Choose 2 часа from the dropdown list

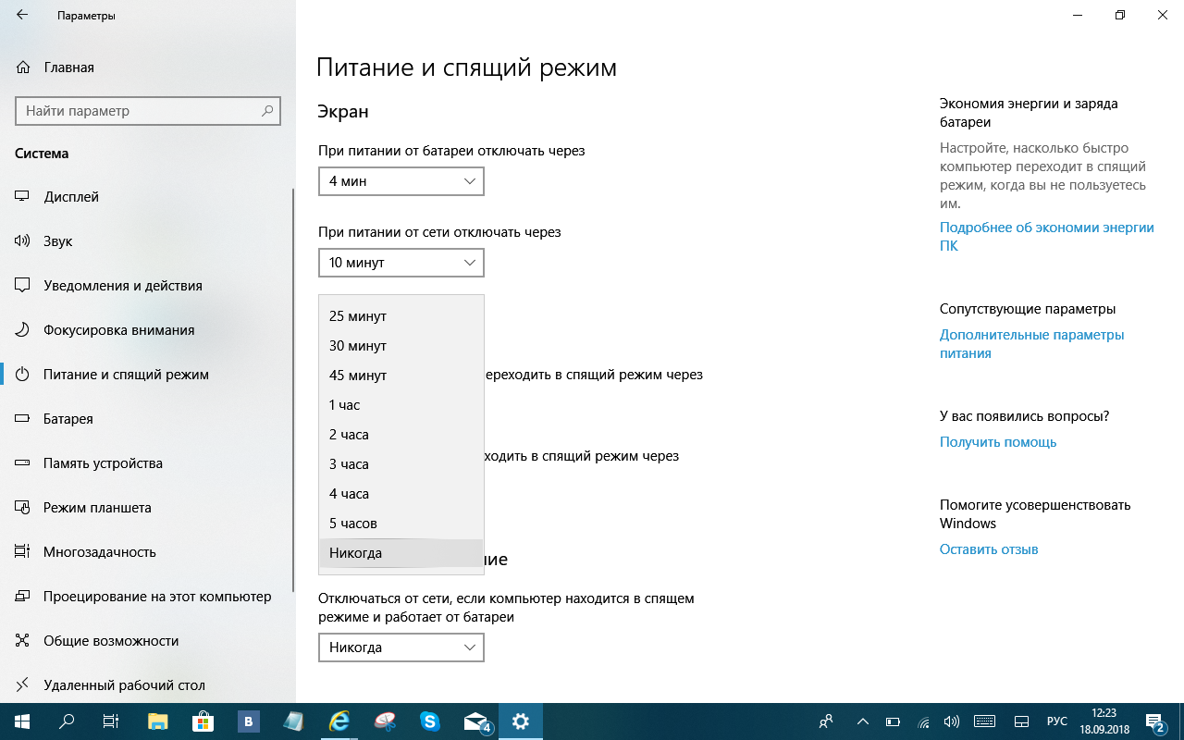[401, 435]
